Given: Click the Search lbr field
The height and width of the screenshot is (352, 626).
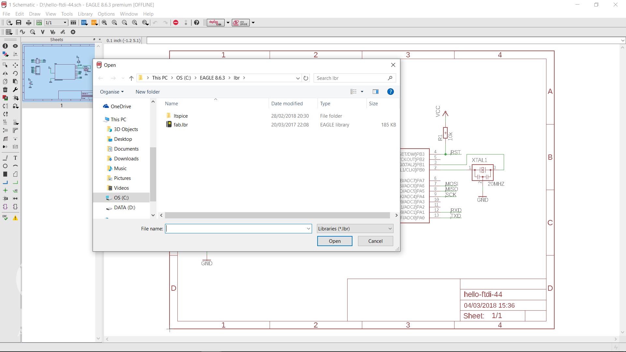Looking at the screenshot, I should tap(354, 78).
